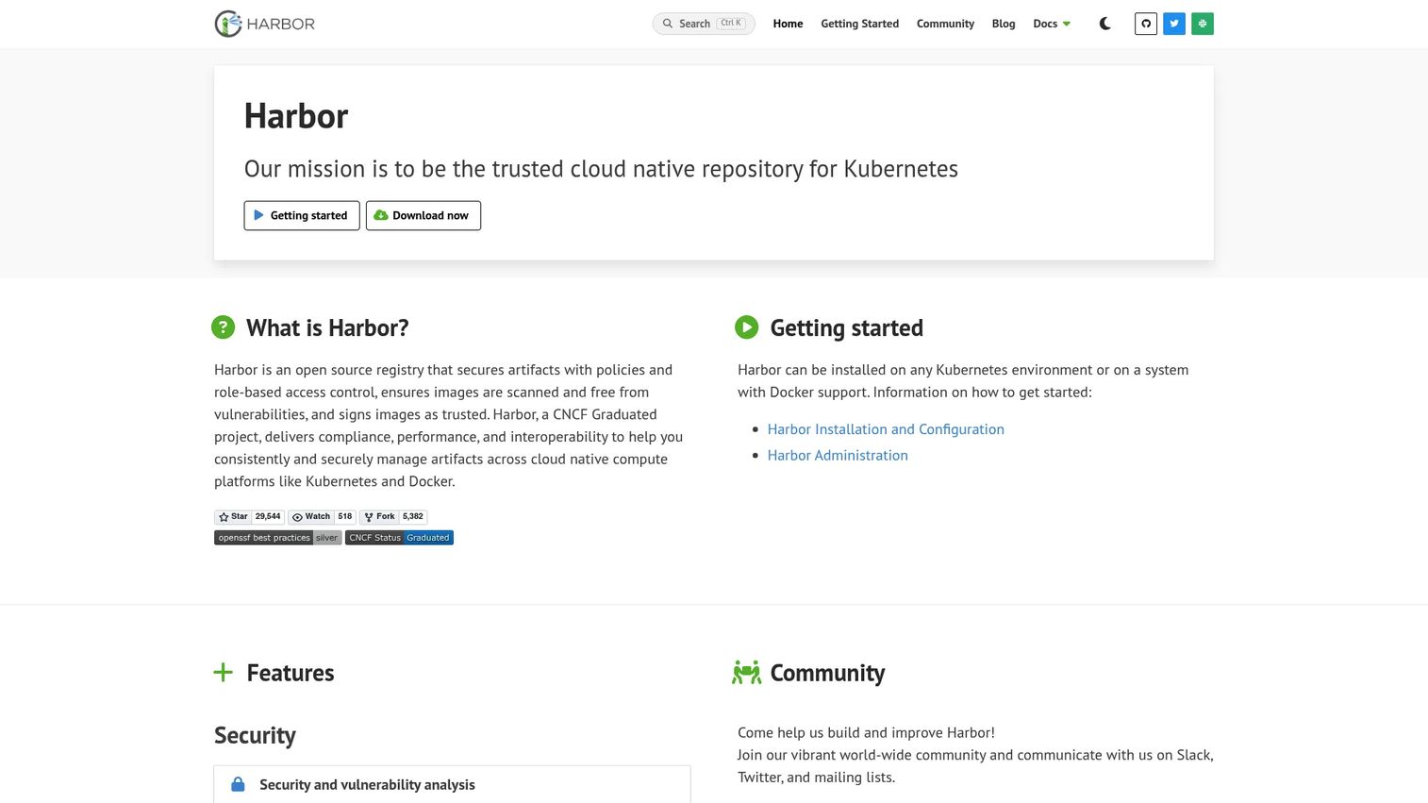Click the Getting started button in hero
This screenshot has height=803, width=1428.
coord(302,215)
